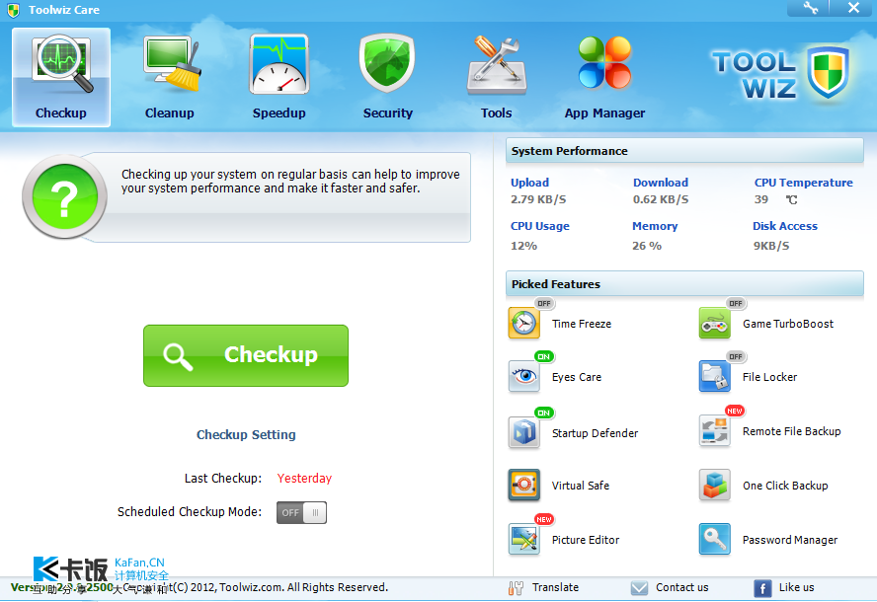Image resolution: width=877 pixels, height=602 pixels.
Task: Click the Memory 26 % value
Action: tap(647, 246)
